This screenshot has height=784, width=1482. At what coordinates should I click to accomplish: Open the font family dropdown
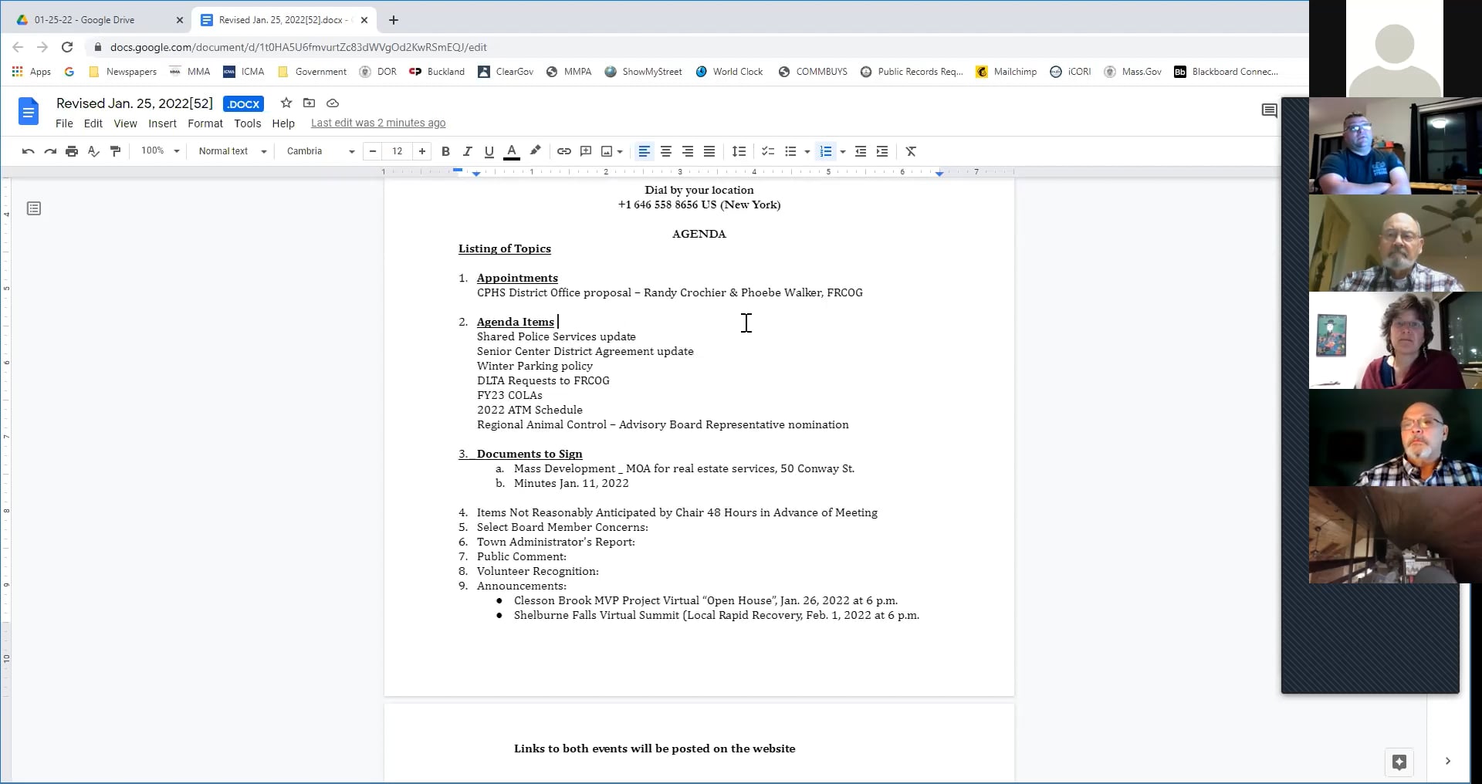tap(319, 151)
